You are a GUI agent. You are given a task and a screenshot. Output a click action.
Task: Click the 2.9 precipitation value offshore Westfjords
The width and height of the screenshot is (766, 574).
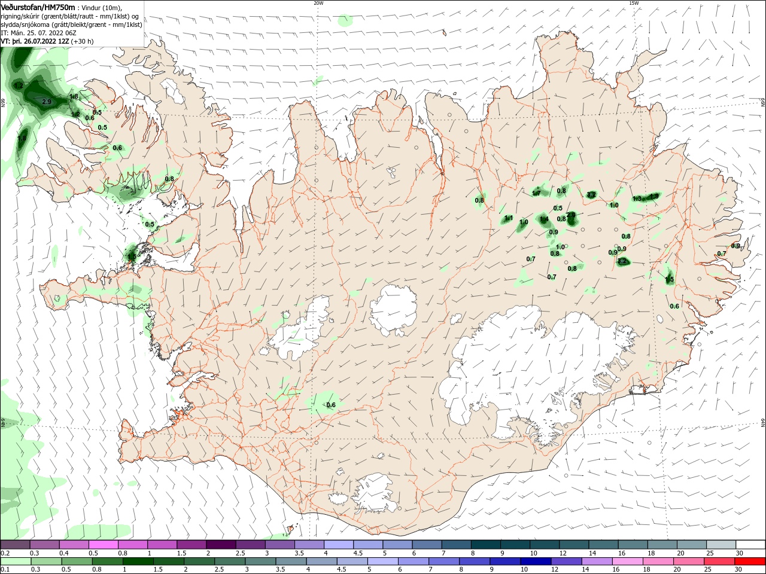coord(47,102)
